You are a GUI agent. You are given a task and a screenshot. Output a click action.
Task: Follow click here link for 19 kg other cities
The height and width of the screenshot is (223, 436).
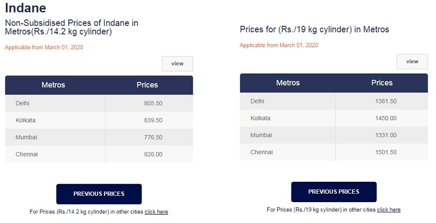389,210
